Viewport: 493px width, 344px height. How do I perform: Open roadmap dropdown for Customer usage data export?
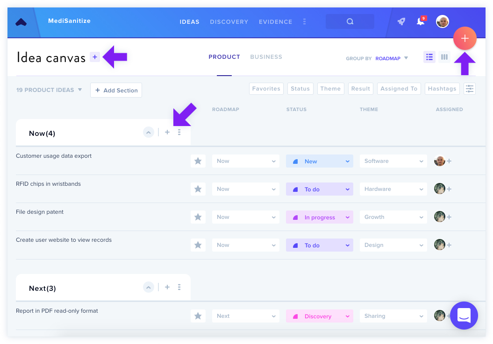[245, 161]
